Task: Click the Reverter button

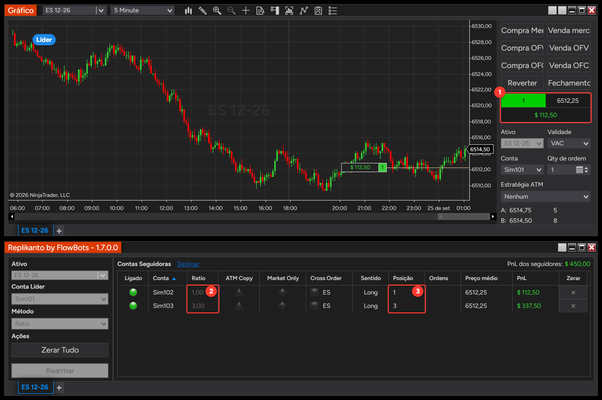Action: pyautogui.click(x=522, y=83)
